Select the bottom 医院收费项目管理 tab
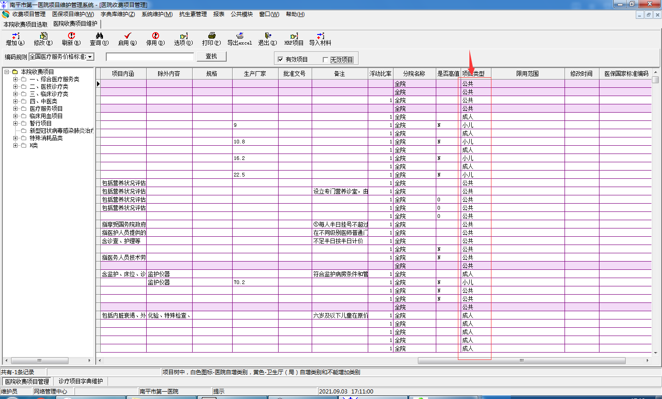 [27, 382]
